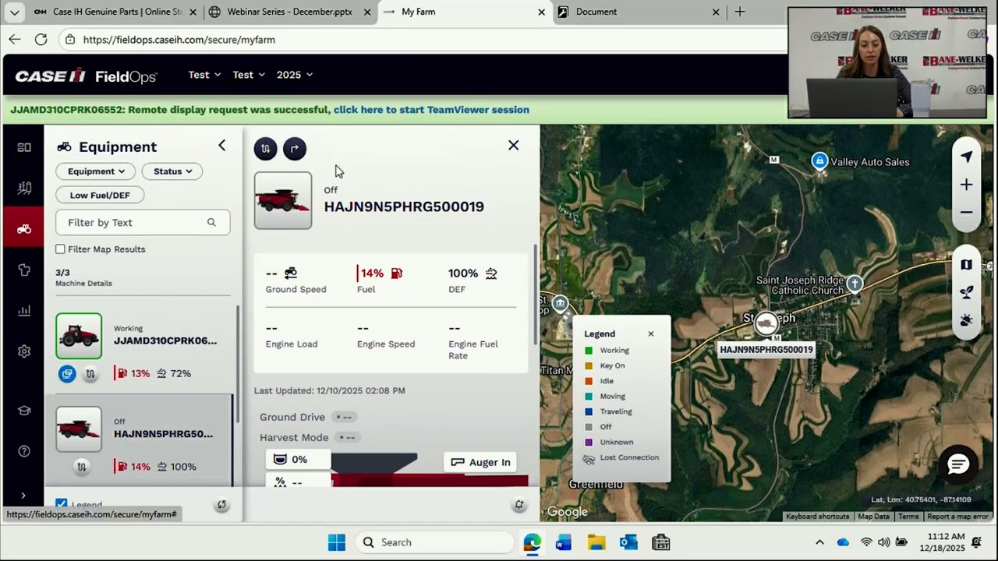Select the Equipment tractor sidebar icon

click(x=24, y=229)
